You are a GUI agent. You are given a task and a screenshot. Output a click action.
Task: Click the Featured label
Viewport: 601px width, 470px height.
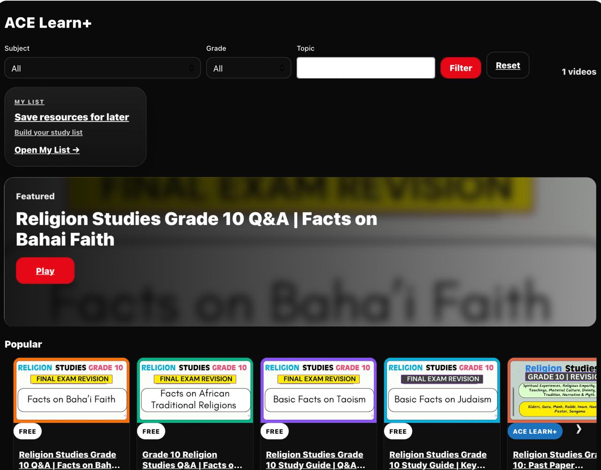click(x=35, y=196)
